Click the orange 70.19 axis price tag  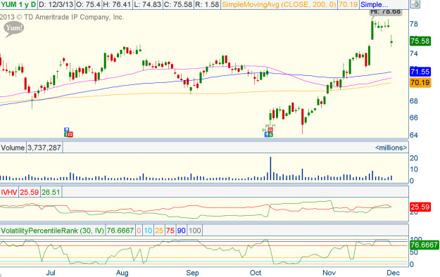click(420, 82)
